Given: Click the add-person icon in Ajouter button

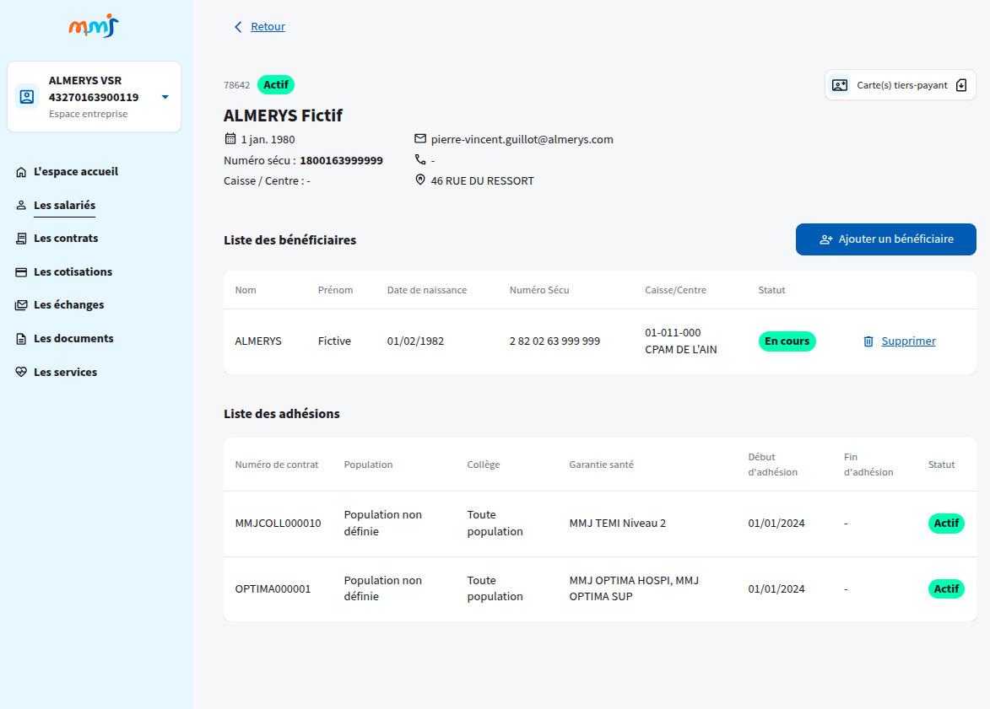Looking at the screenshot, I should point(825,239).
